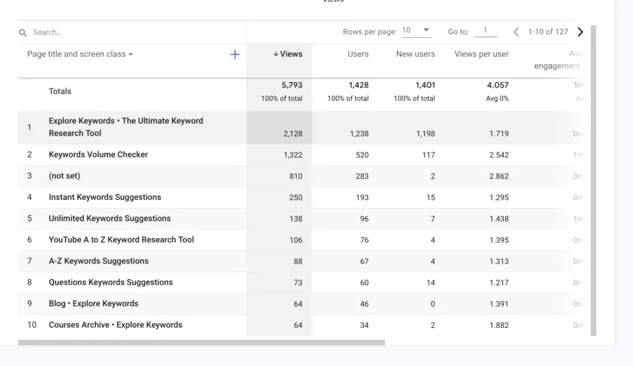Sort by the Users column header
The image size is (633, 366).
pyautogui.click(x=358, y=54)
